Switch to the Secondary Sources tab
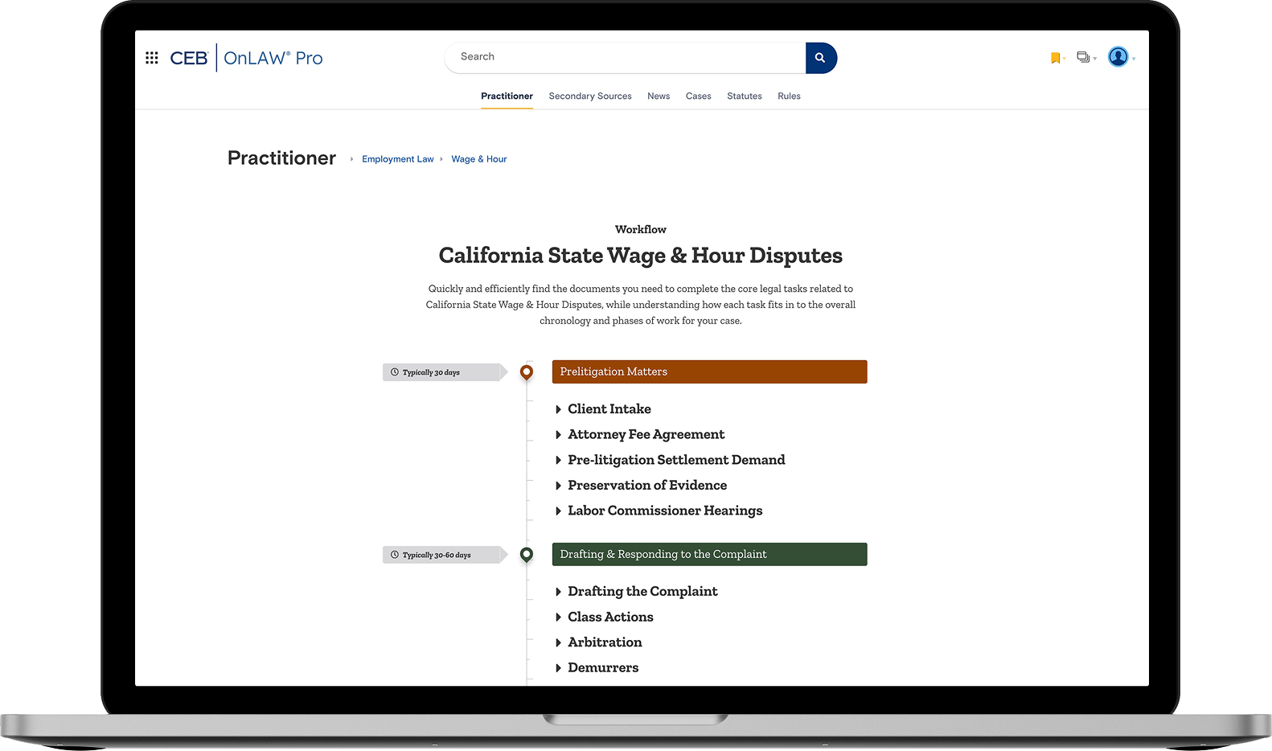This screenshot has height=751, width=1272. pos(590,96)
